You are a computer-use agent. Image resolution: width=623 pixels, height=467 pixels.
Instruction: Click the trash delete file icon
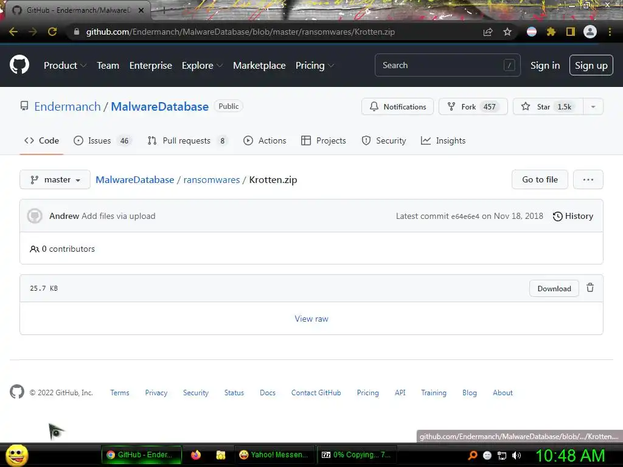(x=590, y=288)
